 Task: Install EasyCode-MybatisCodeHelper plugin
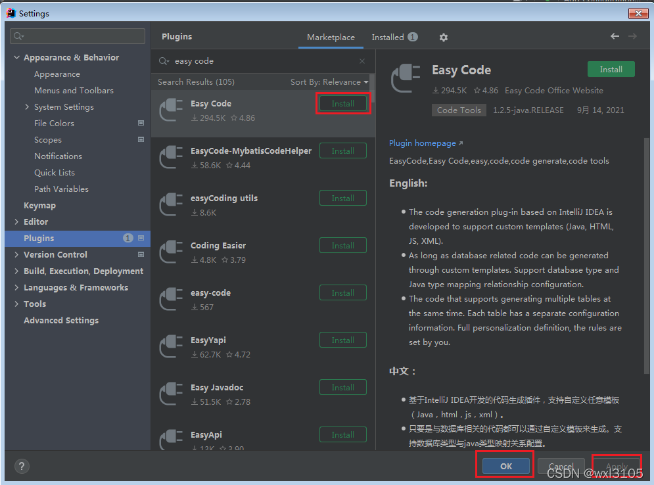[x=343, y=151]
